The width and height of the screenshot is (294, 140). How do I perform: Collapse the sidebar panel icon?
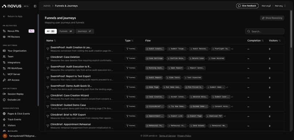[x=35, y=6]
